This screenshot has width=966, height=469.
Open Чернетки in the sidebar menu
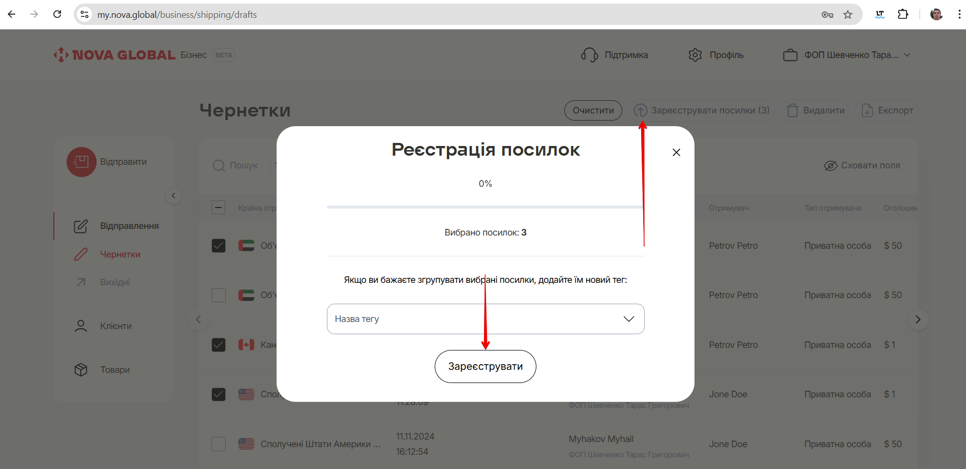(120, 254)
